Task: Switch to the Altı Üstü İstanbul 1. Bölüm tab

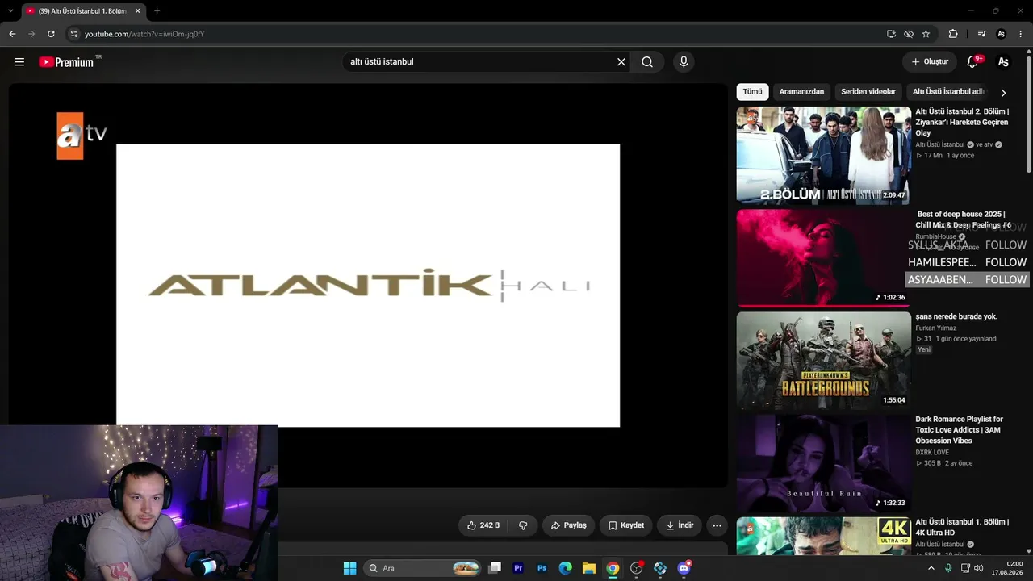Action: [x=82, y=11]
